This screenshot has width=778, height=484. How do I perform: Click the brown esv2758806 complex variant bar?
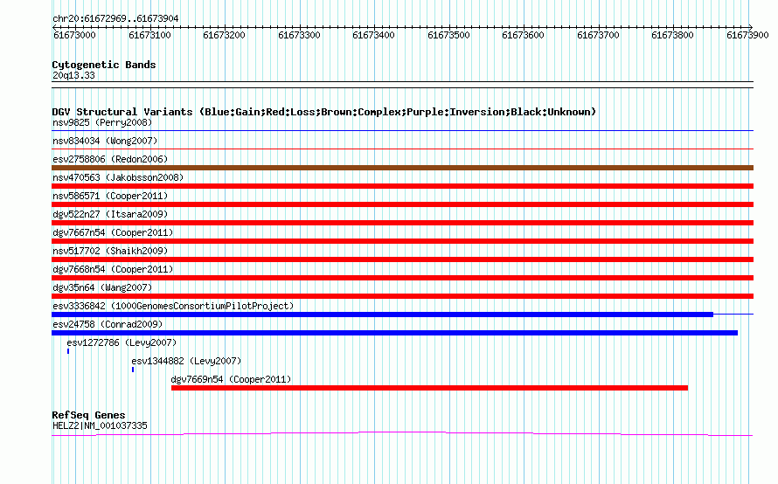[x=402, y=168]
